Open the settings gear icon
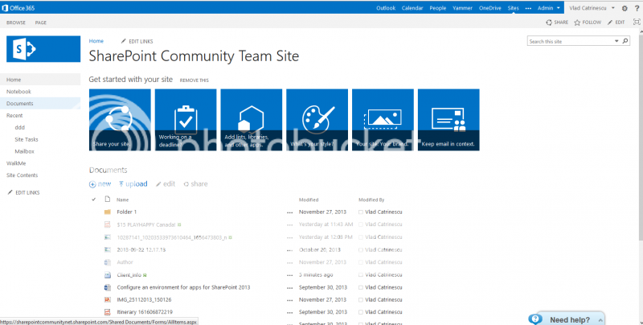 pos(625,8)
